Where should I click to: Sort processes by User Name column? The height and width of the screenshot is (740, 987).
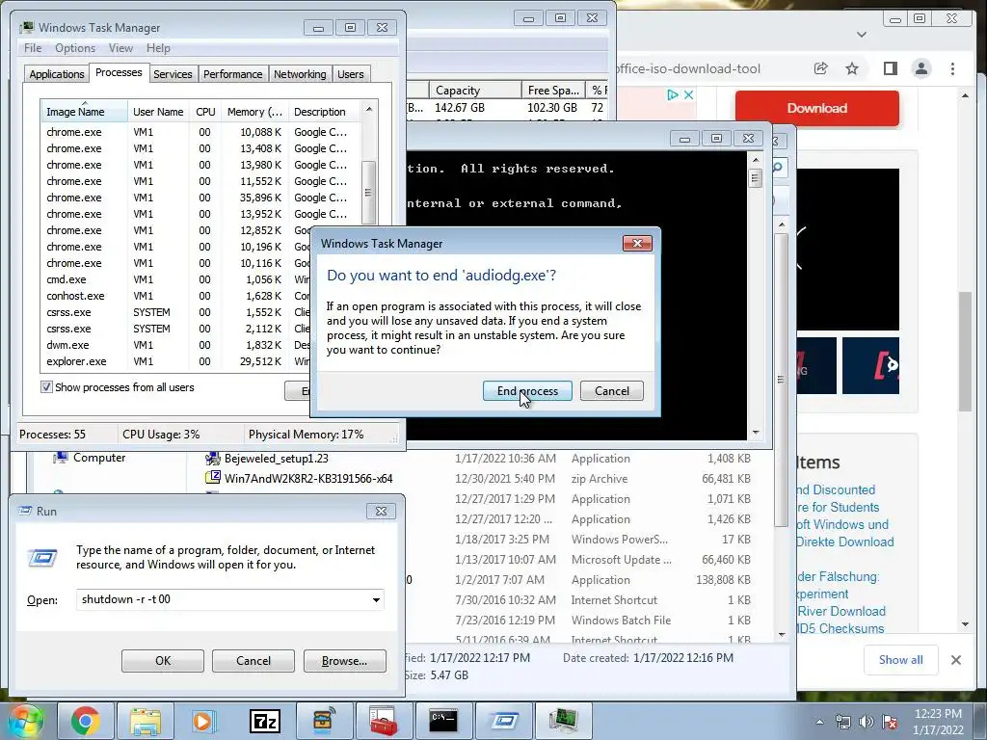tap(158, 112)
